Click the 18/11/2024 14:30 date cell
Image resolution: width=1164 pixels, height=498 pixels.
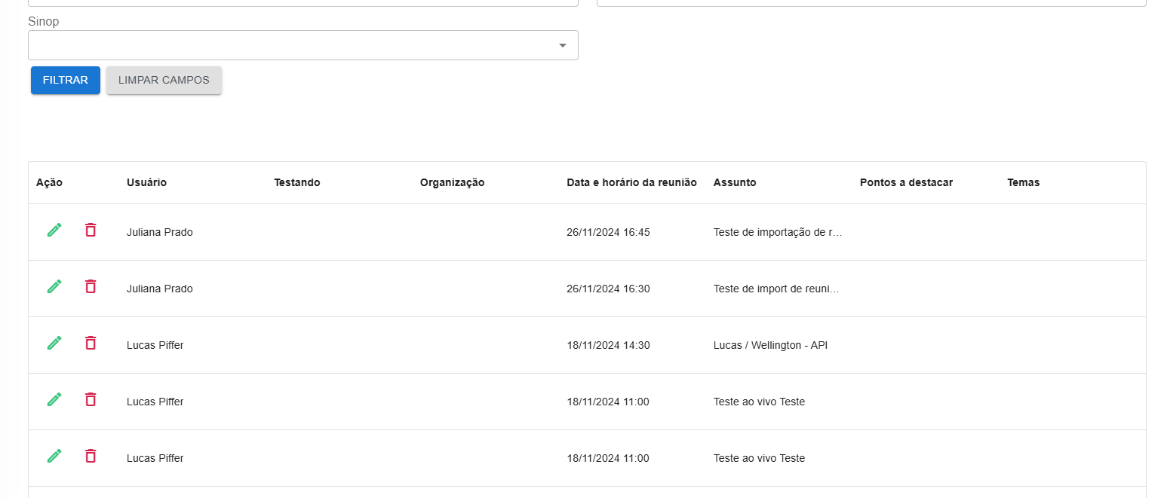[608, 345]
